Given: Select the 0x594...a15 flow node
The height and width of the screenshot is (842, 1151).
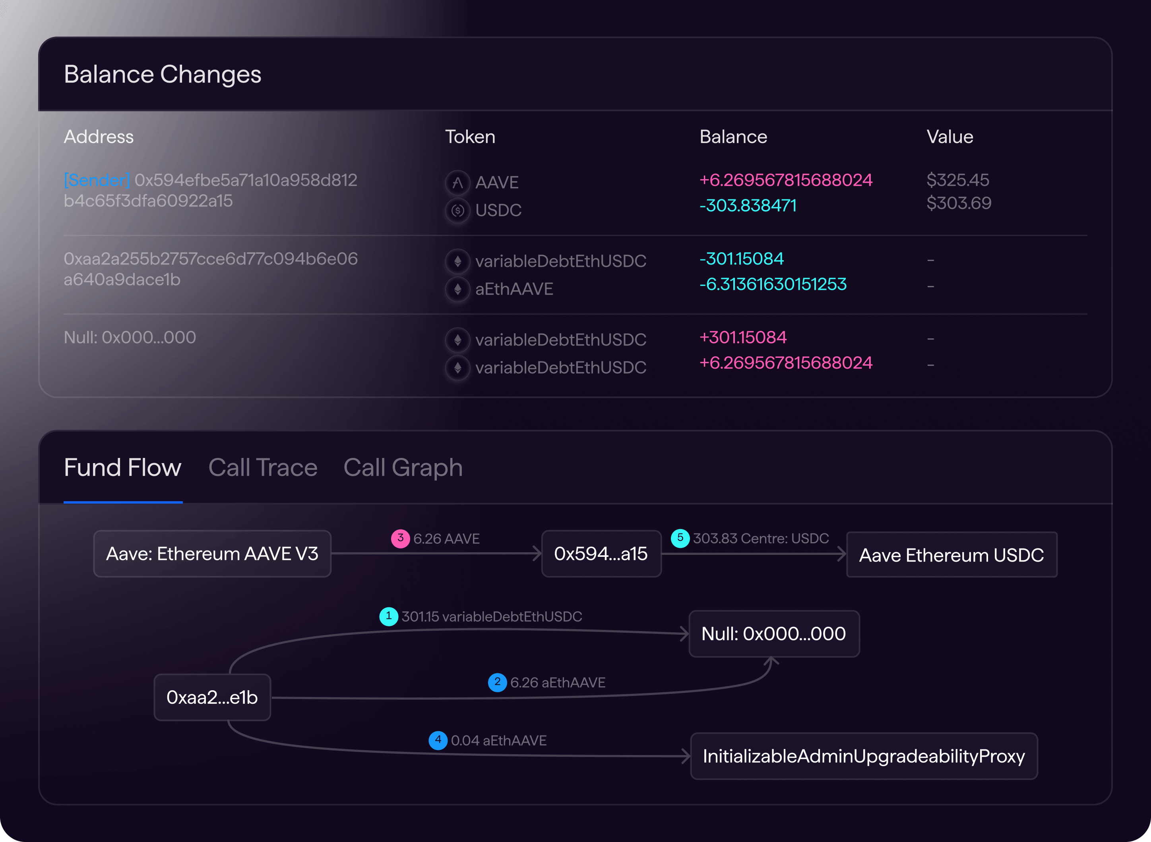Looking at the screenshot, I should point(601,554).
